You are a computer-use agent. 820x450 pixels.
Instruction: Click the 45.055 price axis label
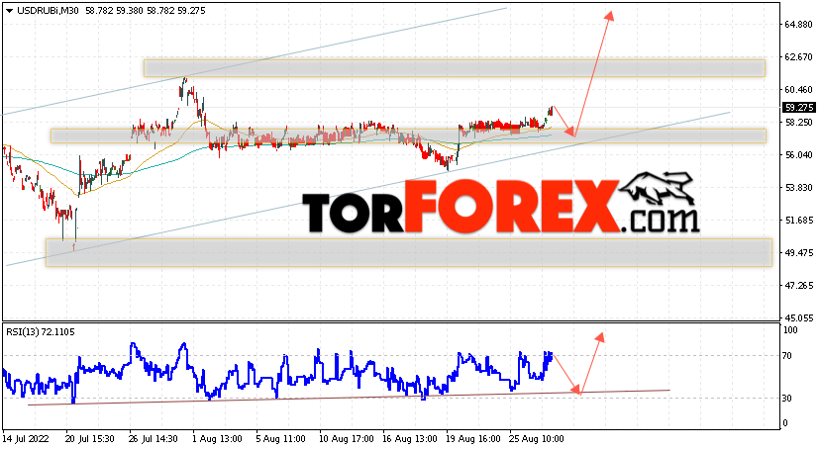tap(798, 317)
